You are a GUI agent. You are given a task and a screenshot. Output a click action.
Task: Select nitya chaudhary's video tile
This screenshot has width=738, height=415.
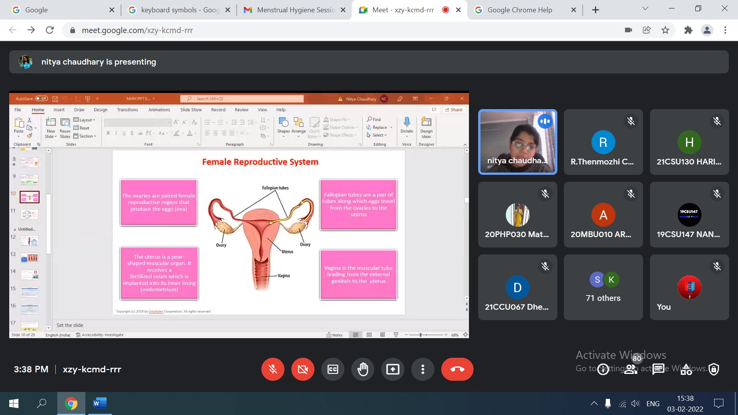click(517, 142)
